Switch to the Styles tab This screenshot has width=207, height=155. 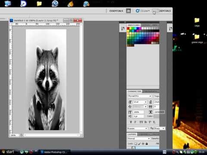(x=146, y=25)
